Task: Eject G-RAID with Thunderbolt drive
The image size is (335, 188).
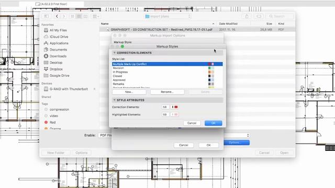Action: pos(94,89)
